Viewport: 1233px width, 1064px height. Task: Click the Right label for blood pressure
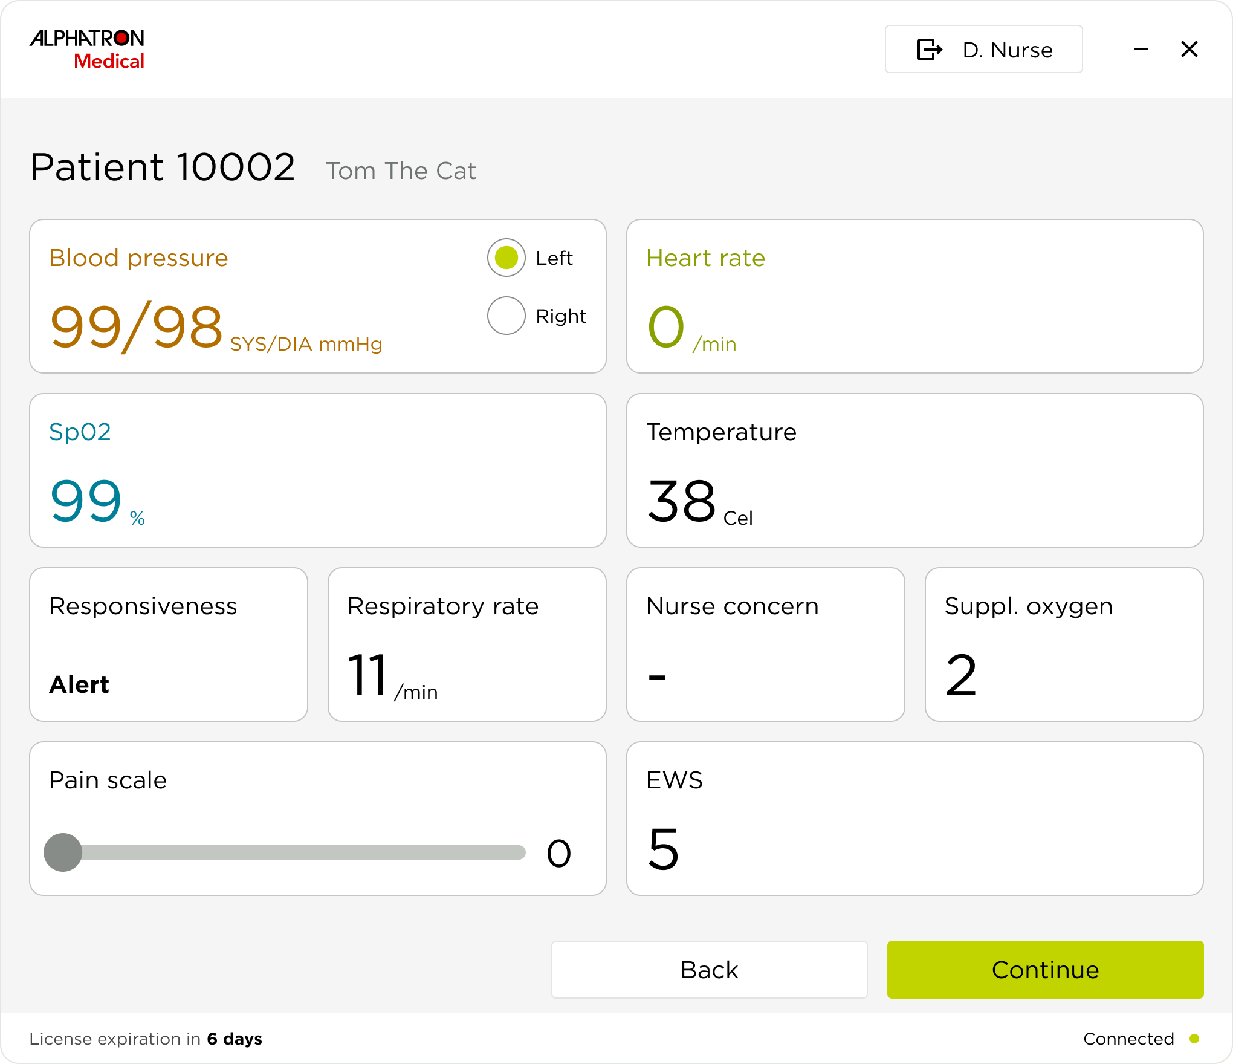560,316
